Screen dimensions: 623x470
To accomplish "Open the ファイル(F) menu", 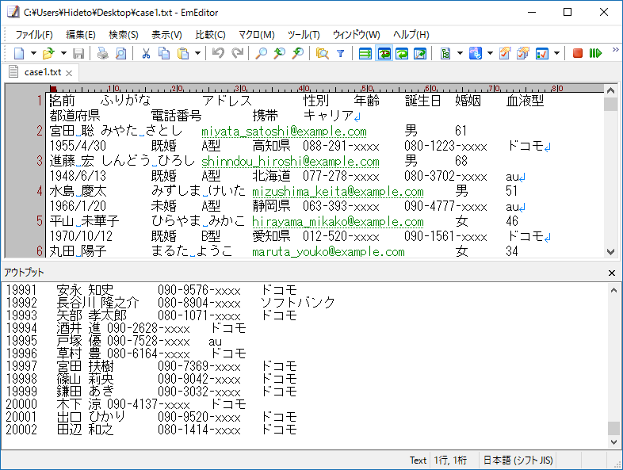I will (34, 35).
